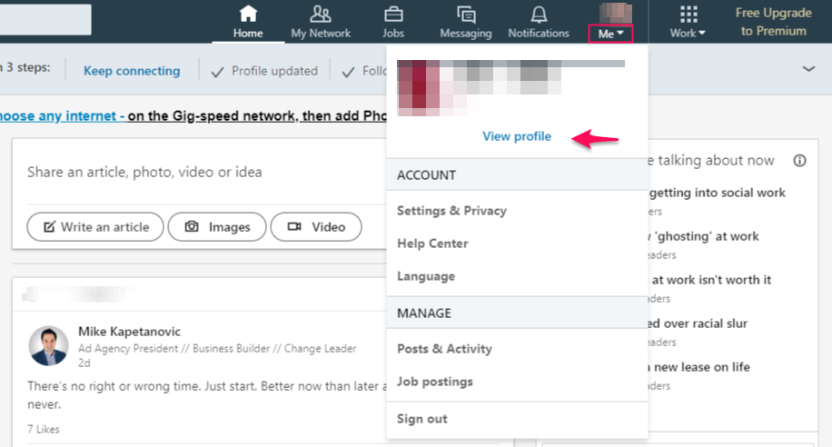The height and width of the screenshot is (447, 832).
Task: Choose Sign out from menu
Action: coord(421,419)
